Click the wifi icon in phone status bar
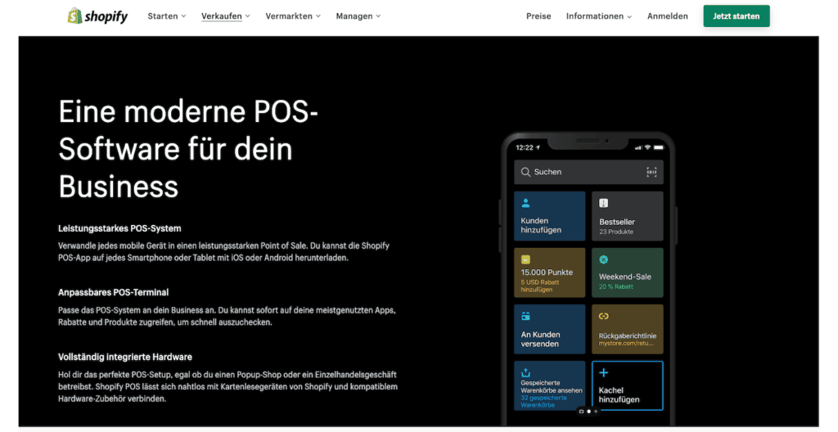 648,147
